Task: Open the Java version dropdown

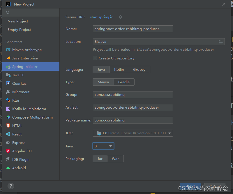Action: click(103, 146)
